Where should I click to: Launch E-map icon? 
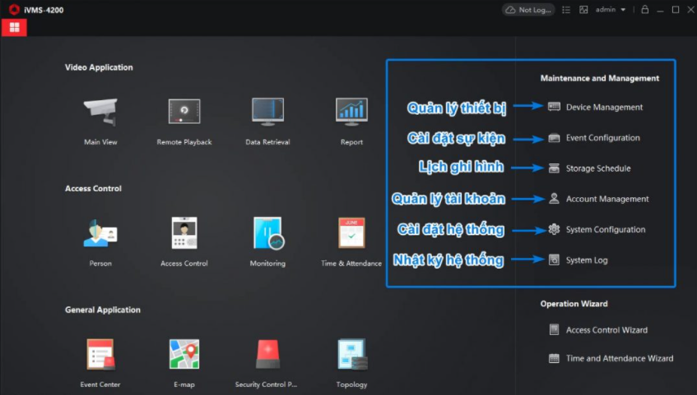pos(184,354)
